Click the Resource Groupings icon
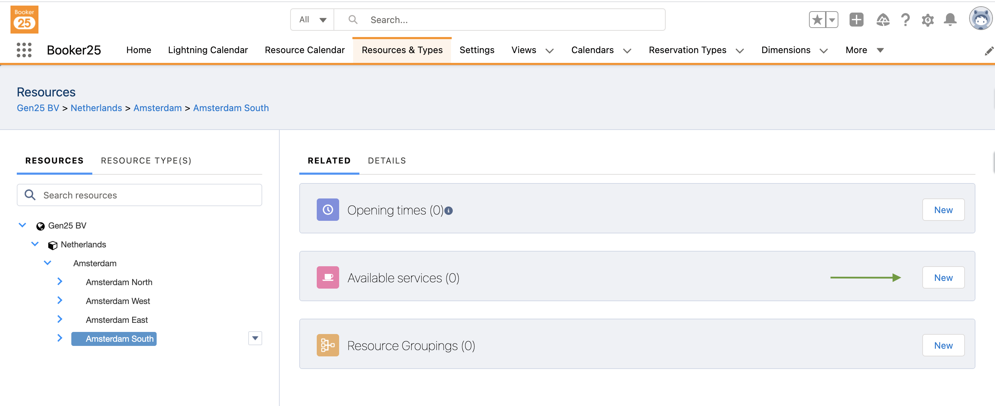Image resolution: width=995 pixels, height=406 pixels. [x=328, y=345]
